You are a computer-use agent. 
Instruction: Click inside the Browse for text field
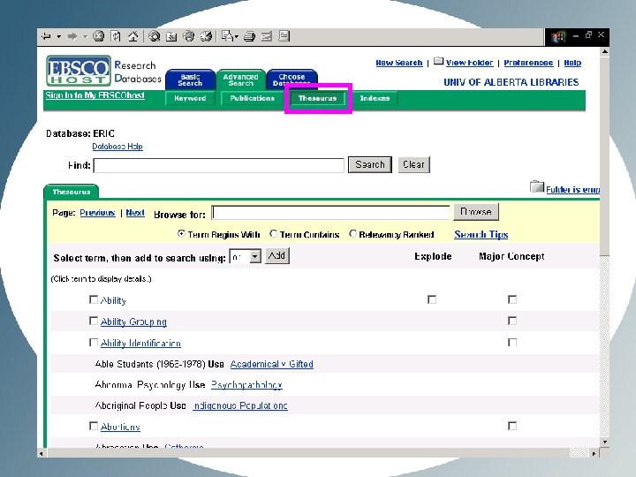[x=331, y=213]
